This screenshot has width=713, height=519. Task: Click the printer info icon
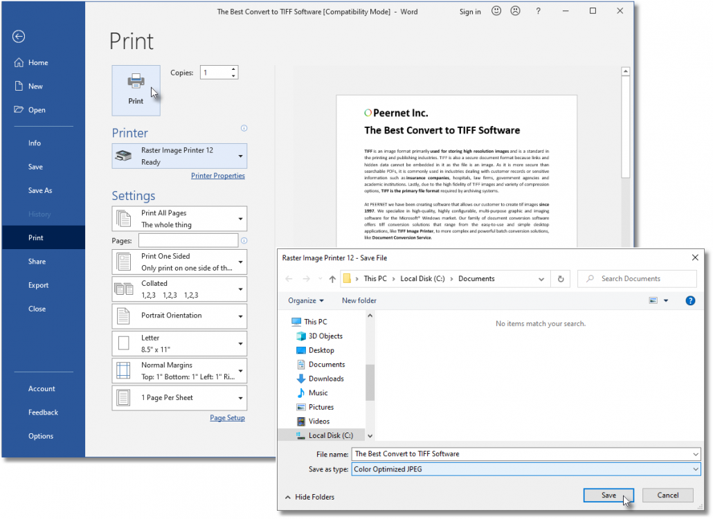244,128
